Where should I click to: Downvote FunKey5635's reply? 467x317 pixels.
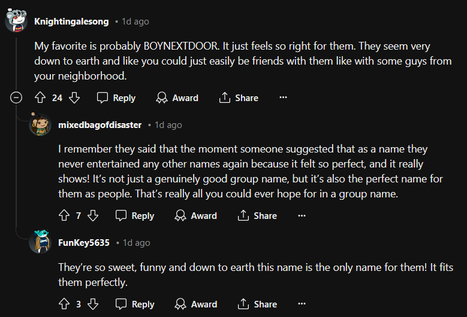coord(93,304)
